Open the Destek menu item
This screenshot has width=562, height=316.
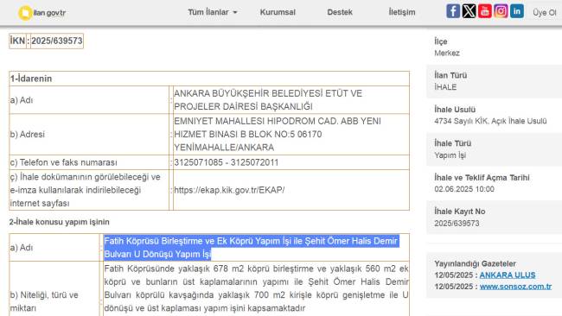tap(340, 12)
